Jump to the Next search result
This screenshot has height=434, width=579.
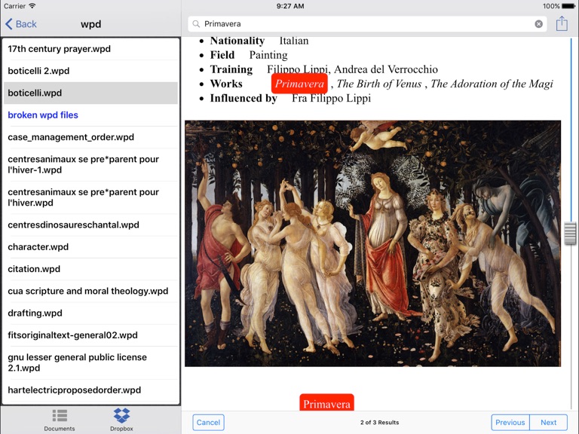click(x=548, y=422)
